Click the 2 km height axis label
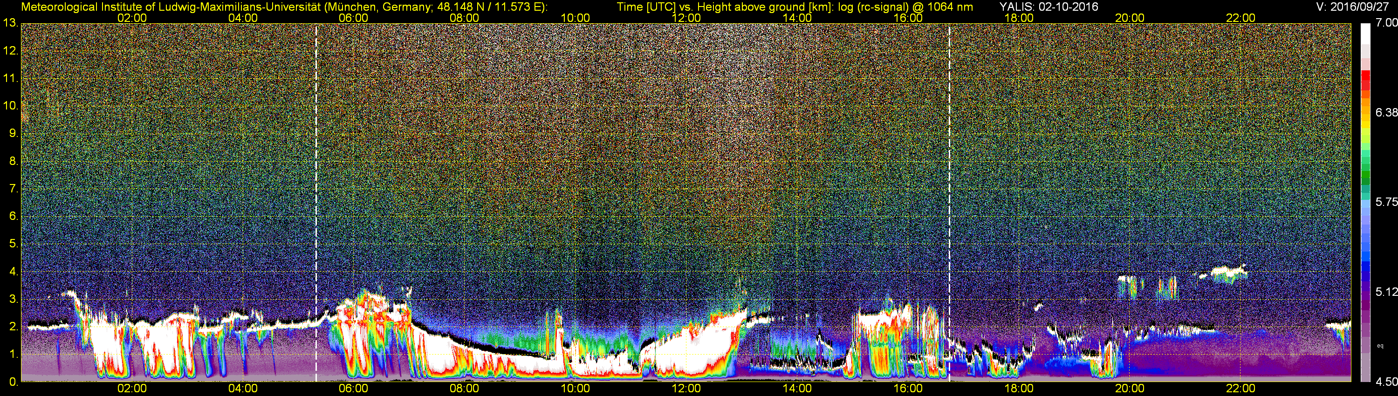 pos(13,327)
